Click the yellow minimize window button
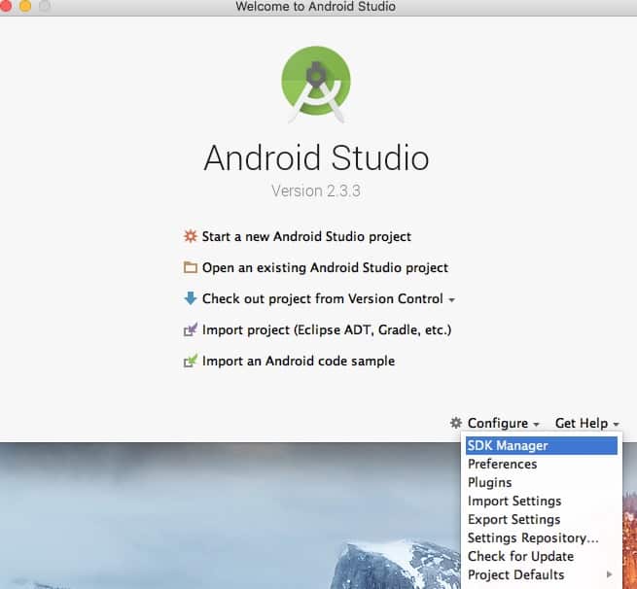 [25, 5]
